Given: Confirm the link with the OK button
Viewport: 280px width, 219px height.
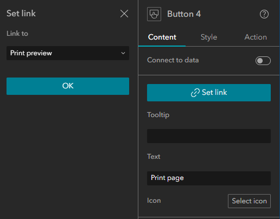Looking at the screenshot, I should [x=68, y=86].
